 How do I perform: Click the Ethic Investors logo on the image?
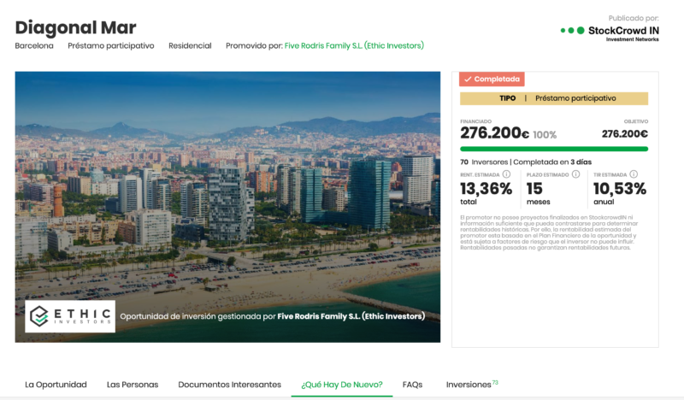[70, 316]
